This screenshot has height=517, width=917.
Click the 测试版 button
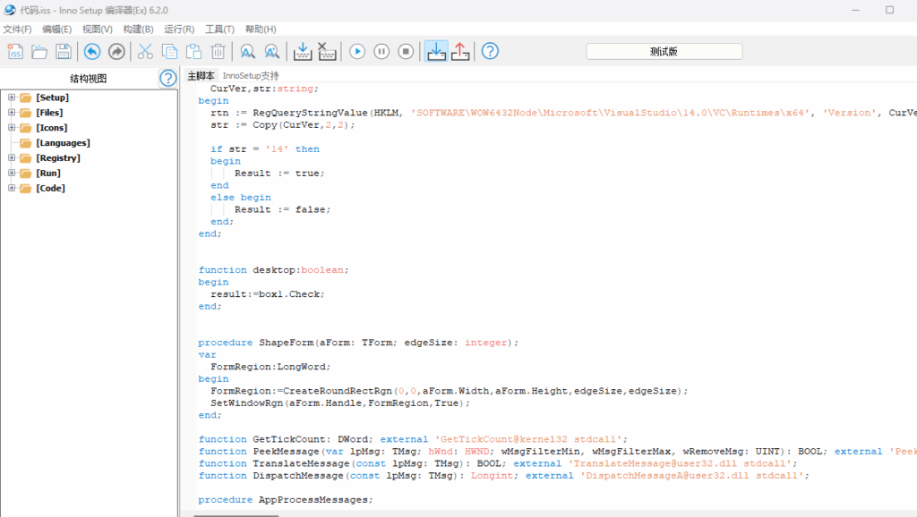[664, 51]
